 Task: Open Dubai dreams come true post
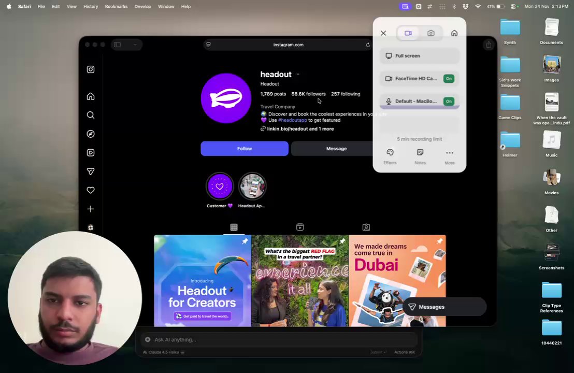click(x=397, y=281)
